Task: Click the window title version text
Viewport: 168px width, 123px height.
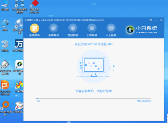Action: click(64, 20)
